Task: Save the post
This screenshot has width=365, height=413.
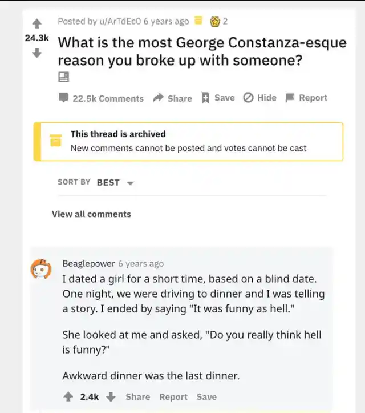Action: click(218, 98)
